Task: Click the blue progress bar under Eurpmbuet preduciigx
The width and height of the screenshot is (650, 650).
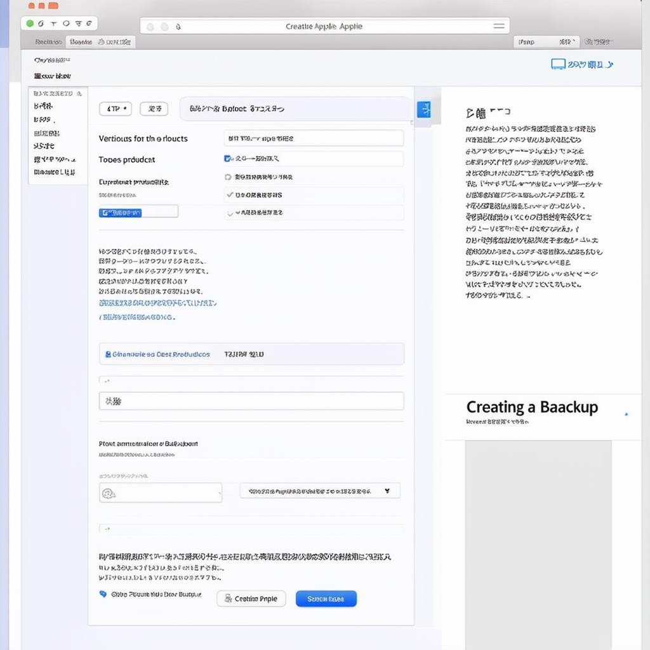Action: pyautogui.click(x=121, y=213)
